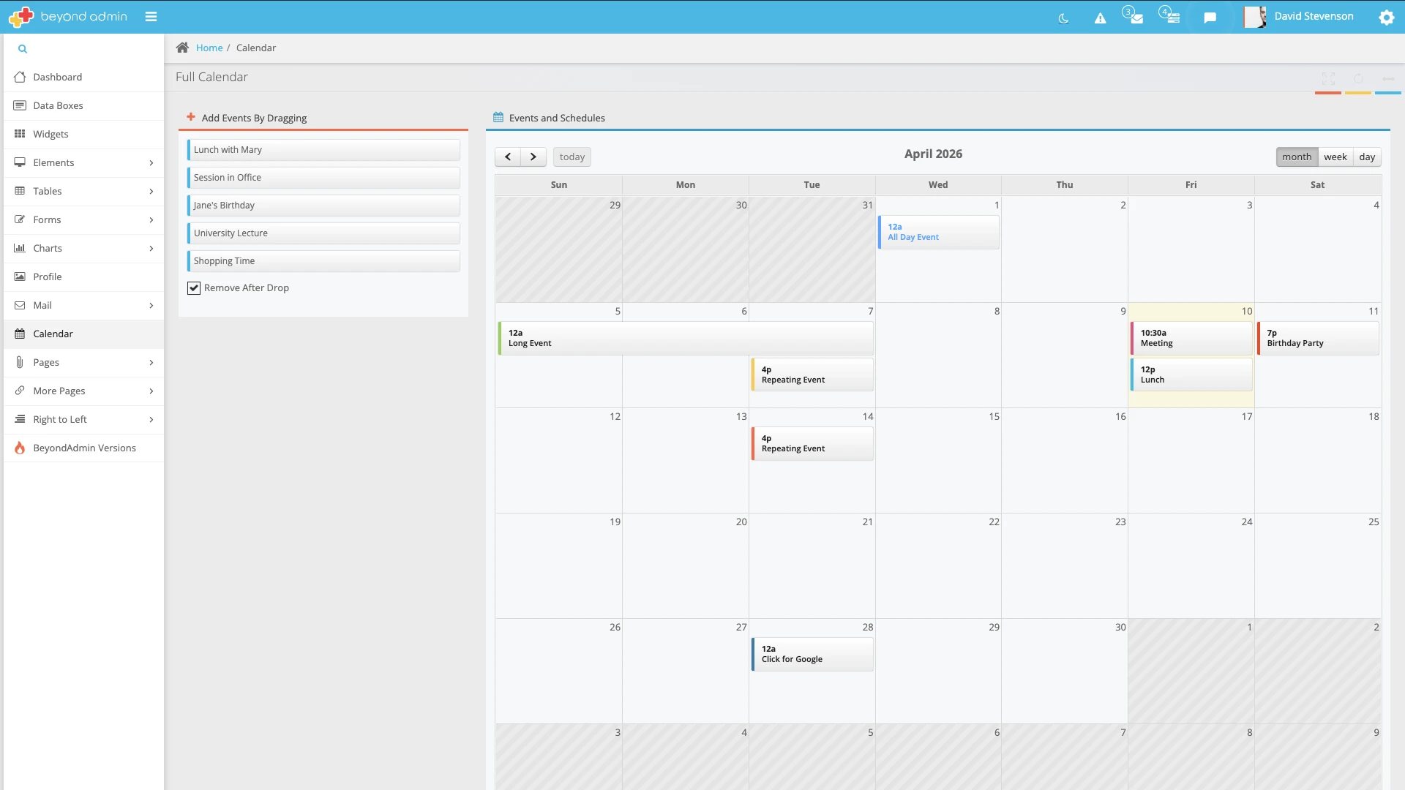Open the chat bubble icon
1405x790 pixels.
click(1210, 18)
